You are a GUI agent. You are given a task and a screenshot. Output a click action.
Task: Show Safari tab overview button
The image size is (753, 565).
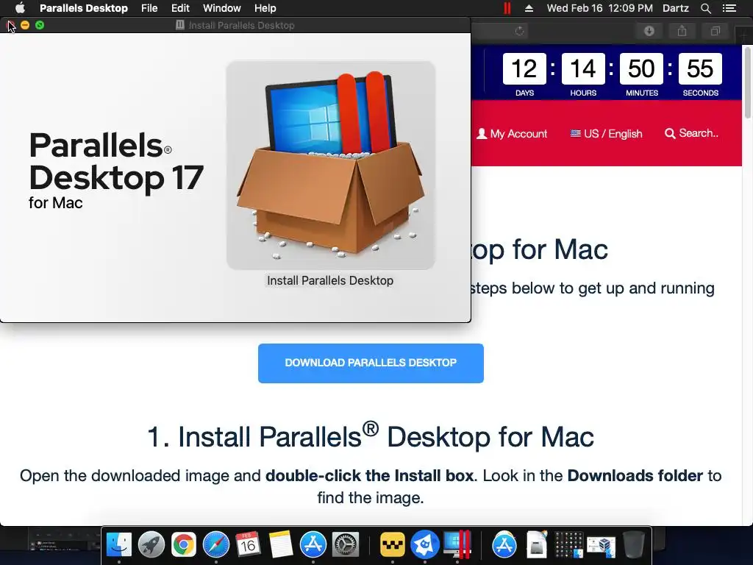tap(715, 31)
